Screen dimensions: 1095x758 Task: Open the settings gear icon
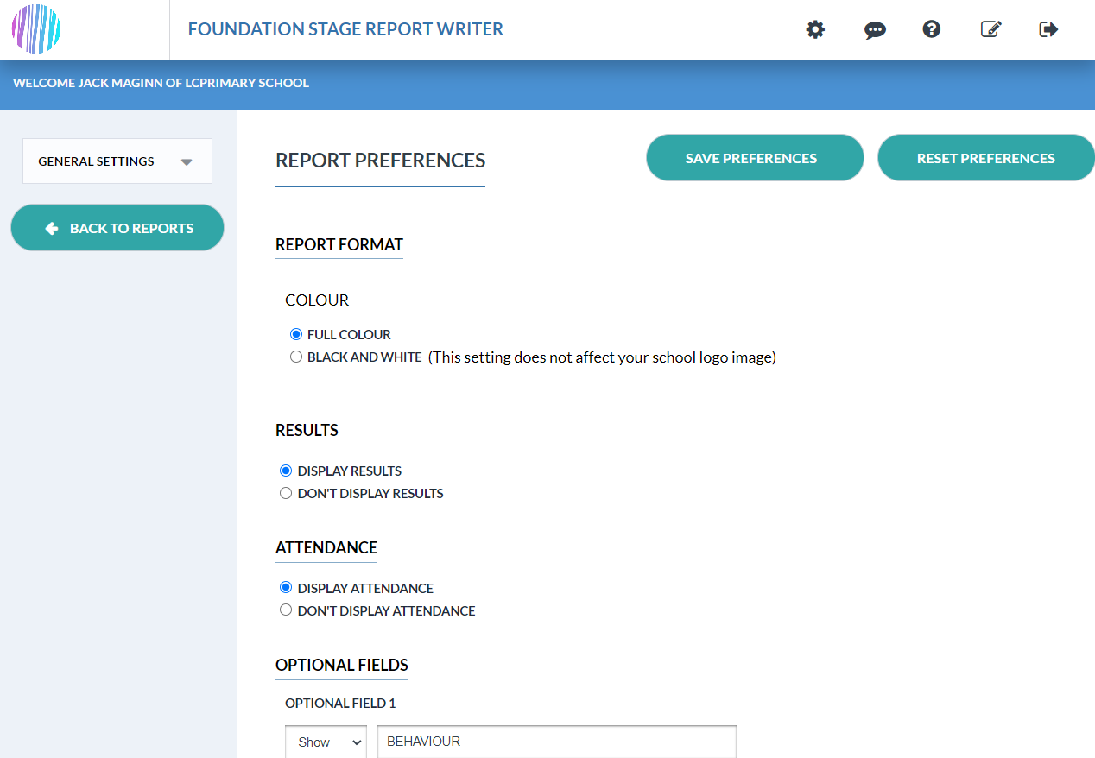click(x=815, y=29)
